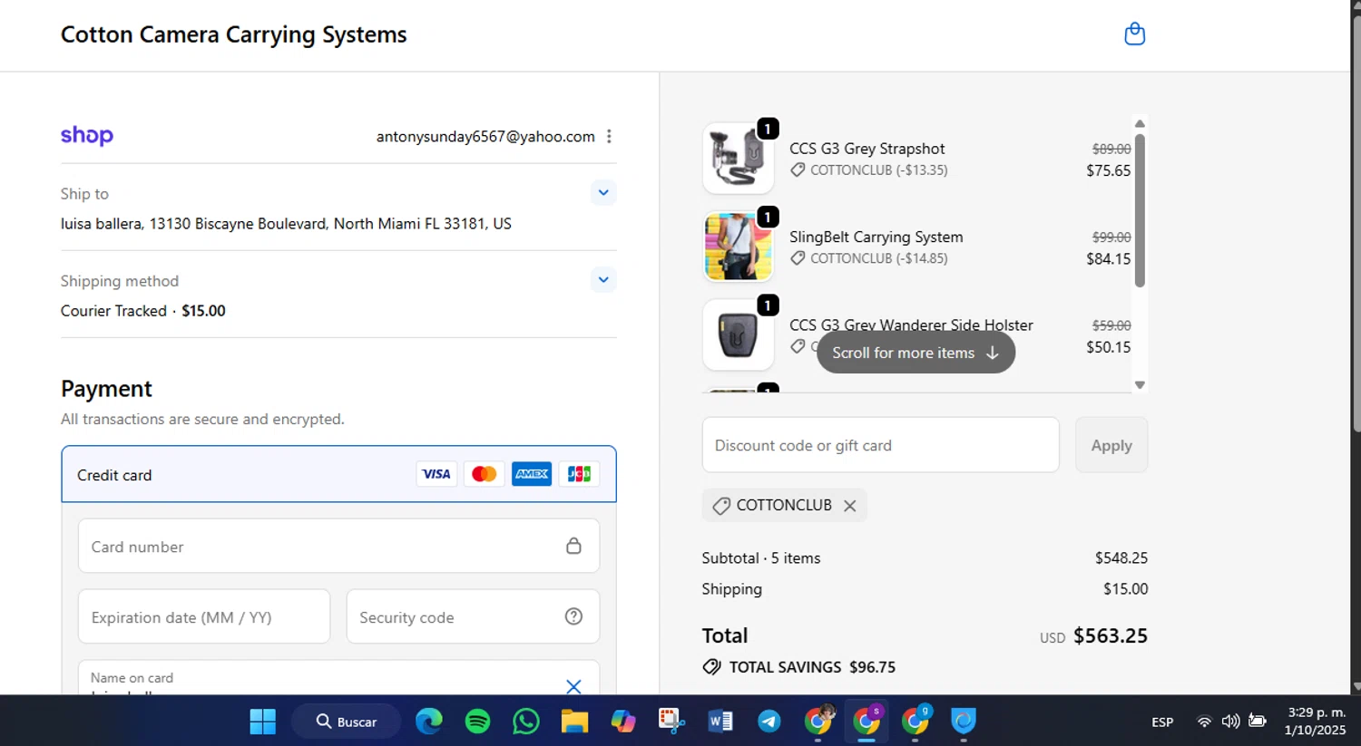Click the lock icon in Card number field
The height and width of the screenshot is (746, 1361).
573,546
